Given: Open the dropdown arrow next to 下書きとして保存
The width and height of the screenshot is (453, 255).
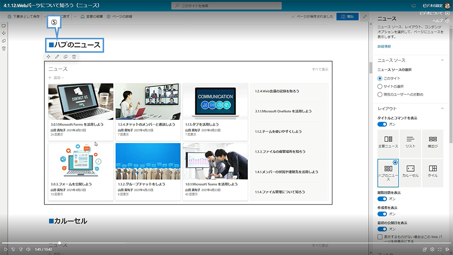Looking at the screenshot, I should pos(45,16).
